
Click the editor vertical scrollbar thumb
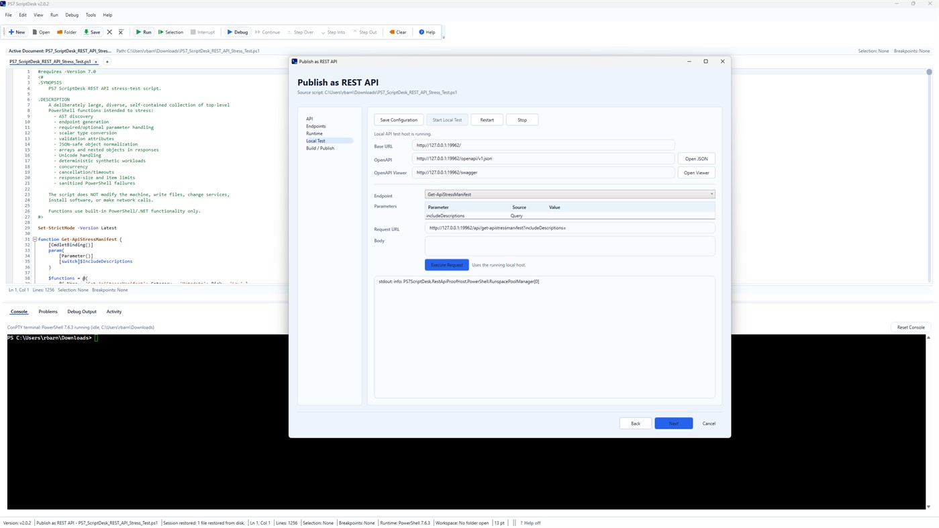point(929,72)
